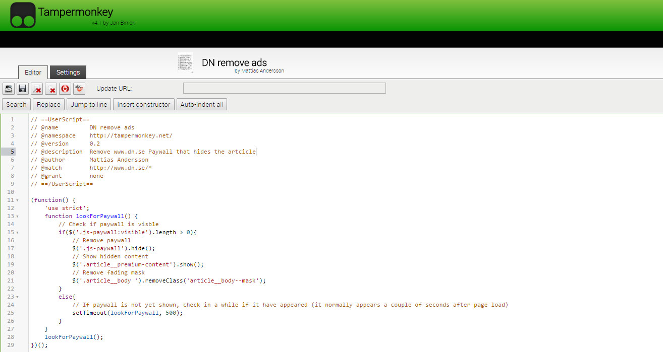The height and width of the screenshot is (352, 663).
Task: Click the namespace URL 'http://tampermonkey.net/'
Action: 131,135
